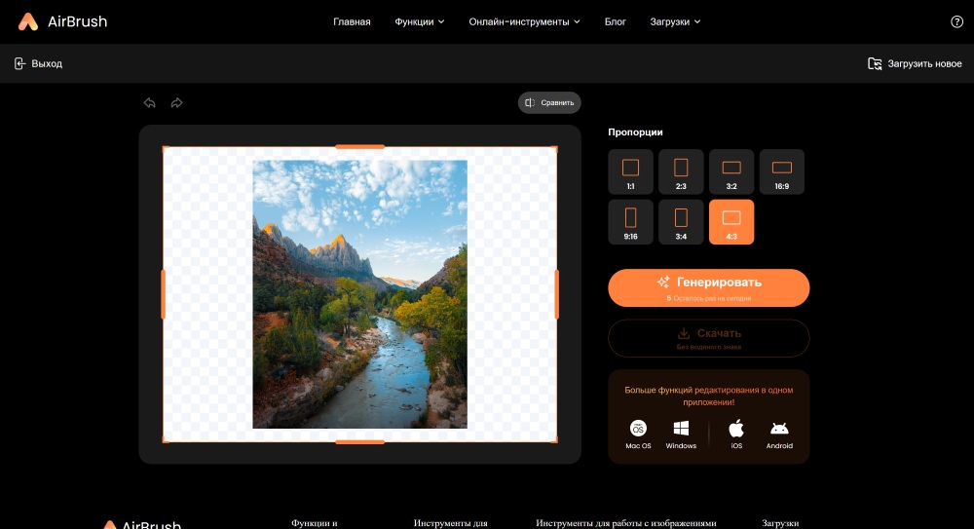
Task: Click the Mac OS download icon
Action: coord(638,430)
